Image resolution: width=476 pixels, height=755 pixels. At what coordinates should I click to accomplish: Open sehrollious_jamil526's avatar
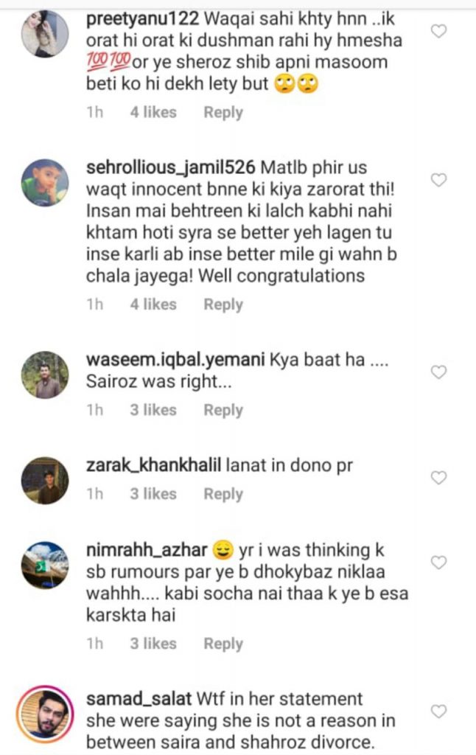[45, 183]
